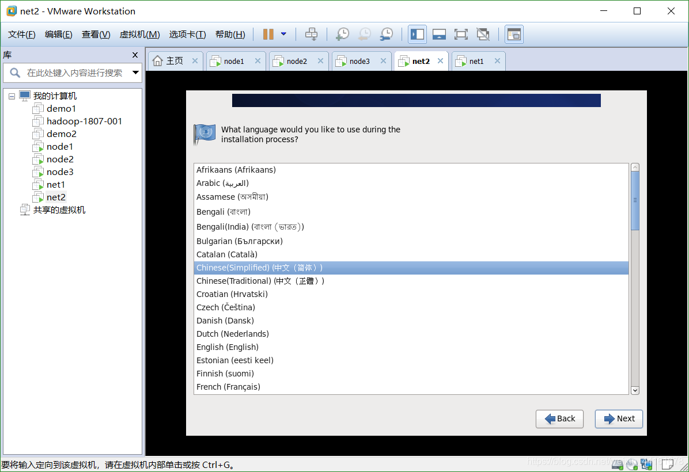689x472 pixels.
Task: Select Chinese(Simplified) language row
Action: coord(411,268)
